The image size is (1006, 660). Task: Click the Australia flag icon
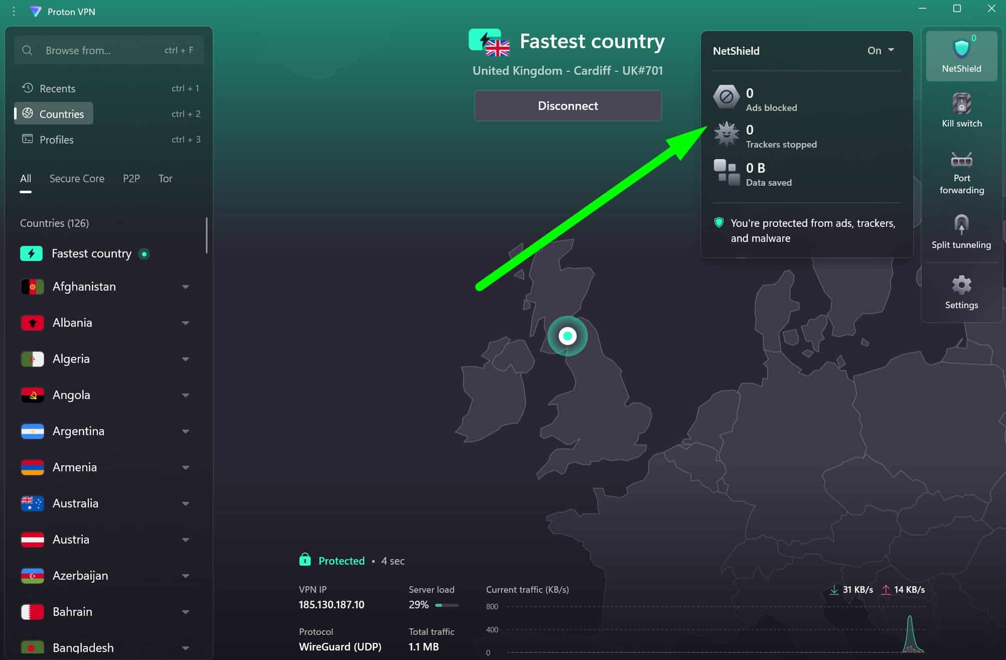click(x=32, y=503)
